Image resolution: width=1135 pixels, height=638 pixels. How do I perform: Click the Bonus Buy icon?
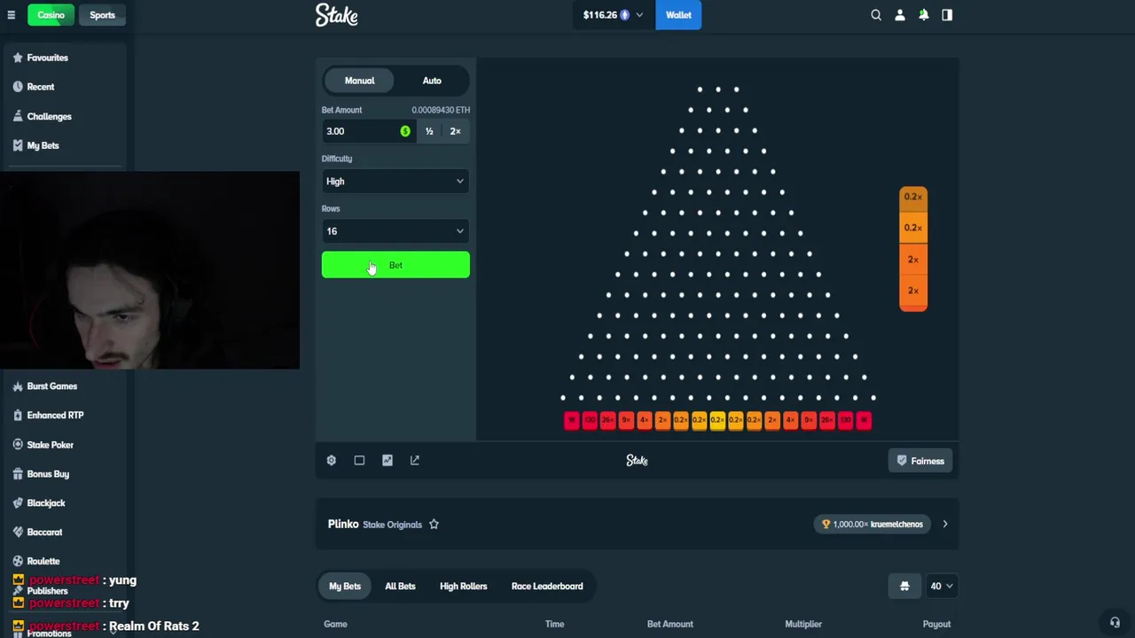(x=18, y=474)
